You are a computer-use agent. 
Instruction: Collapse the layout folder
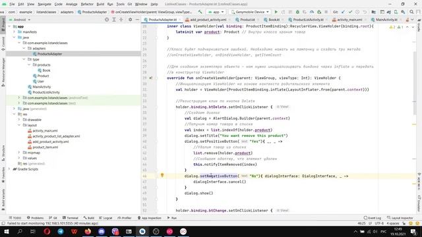tap(19, 125)
